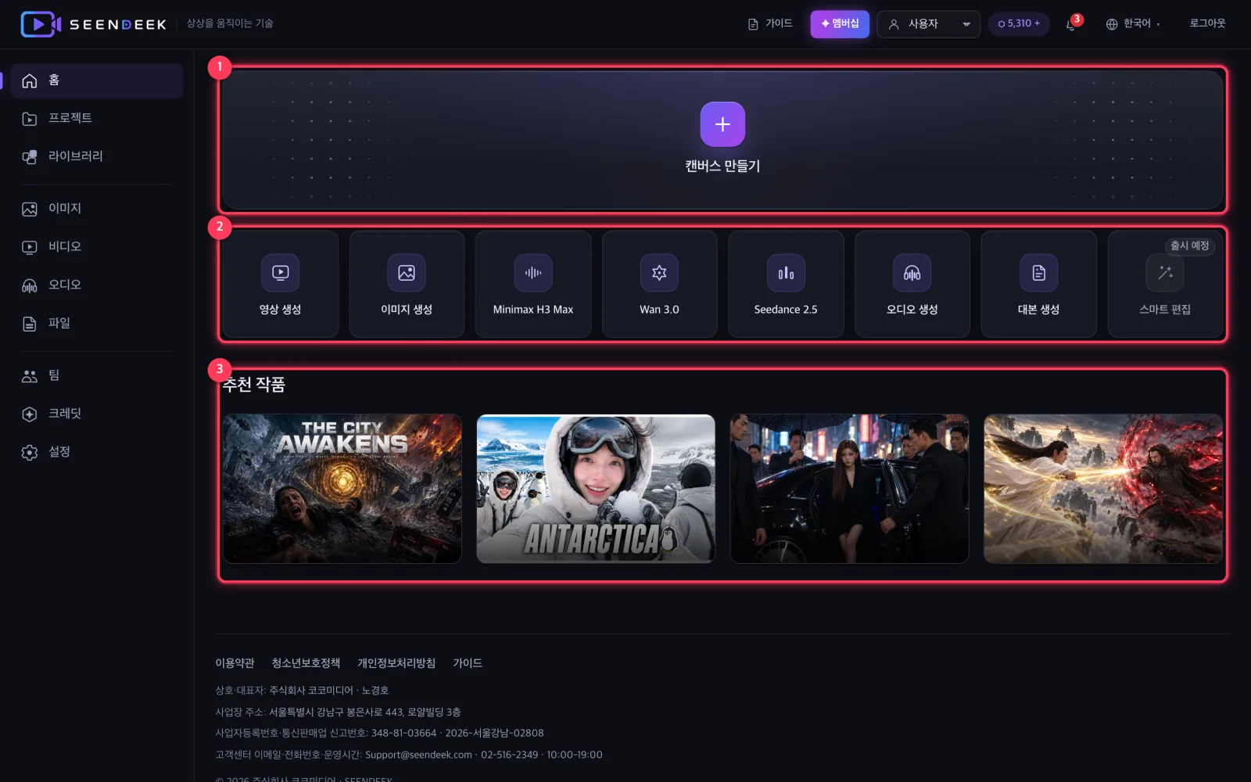Open the 청소년보호정책 footer link
Viewport: 1251px width, 782px height.
click(306, 663)
